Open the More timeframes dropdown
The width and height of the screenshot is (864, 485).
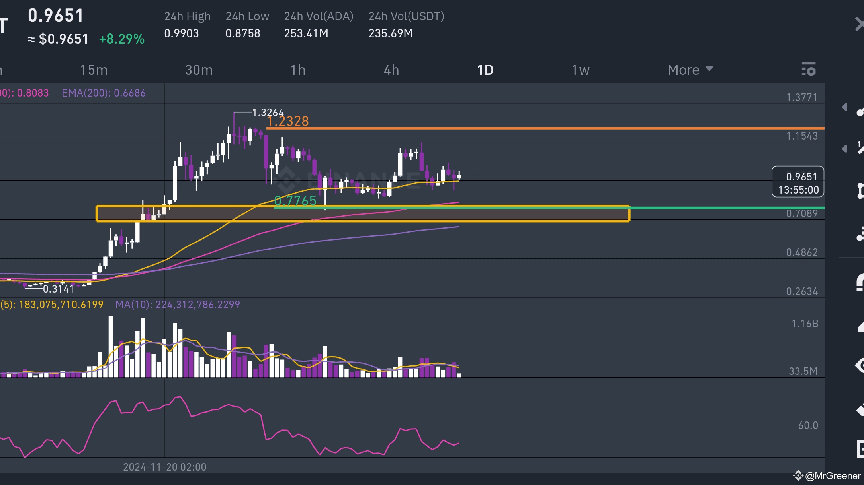tap(690, 70)
